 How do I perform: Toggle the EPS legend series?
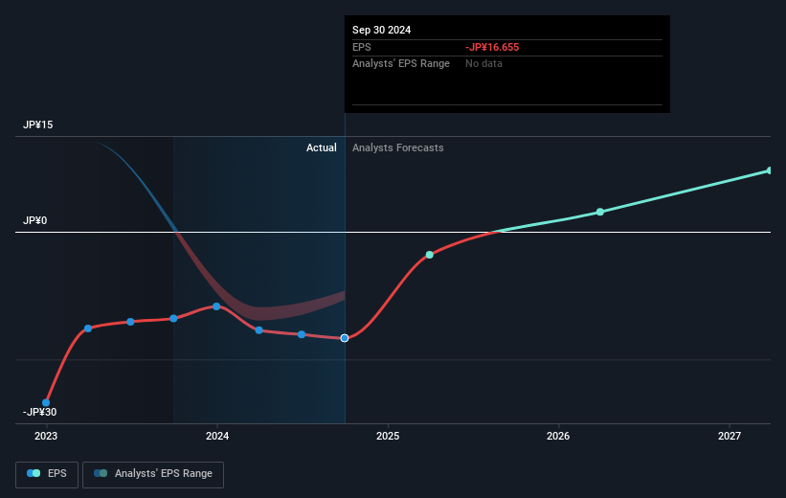click(47, 474)
